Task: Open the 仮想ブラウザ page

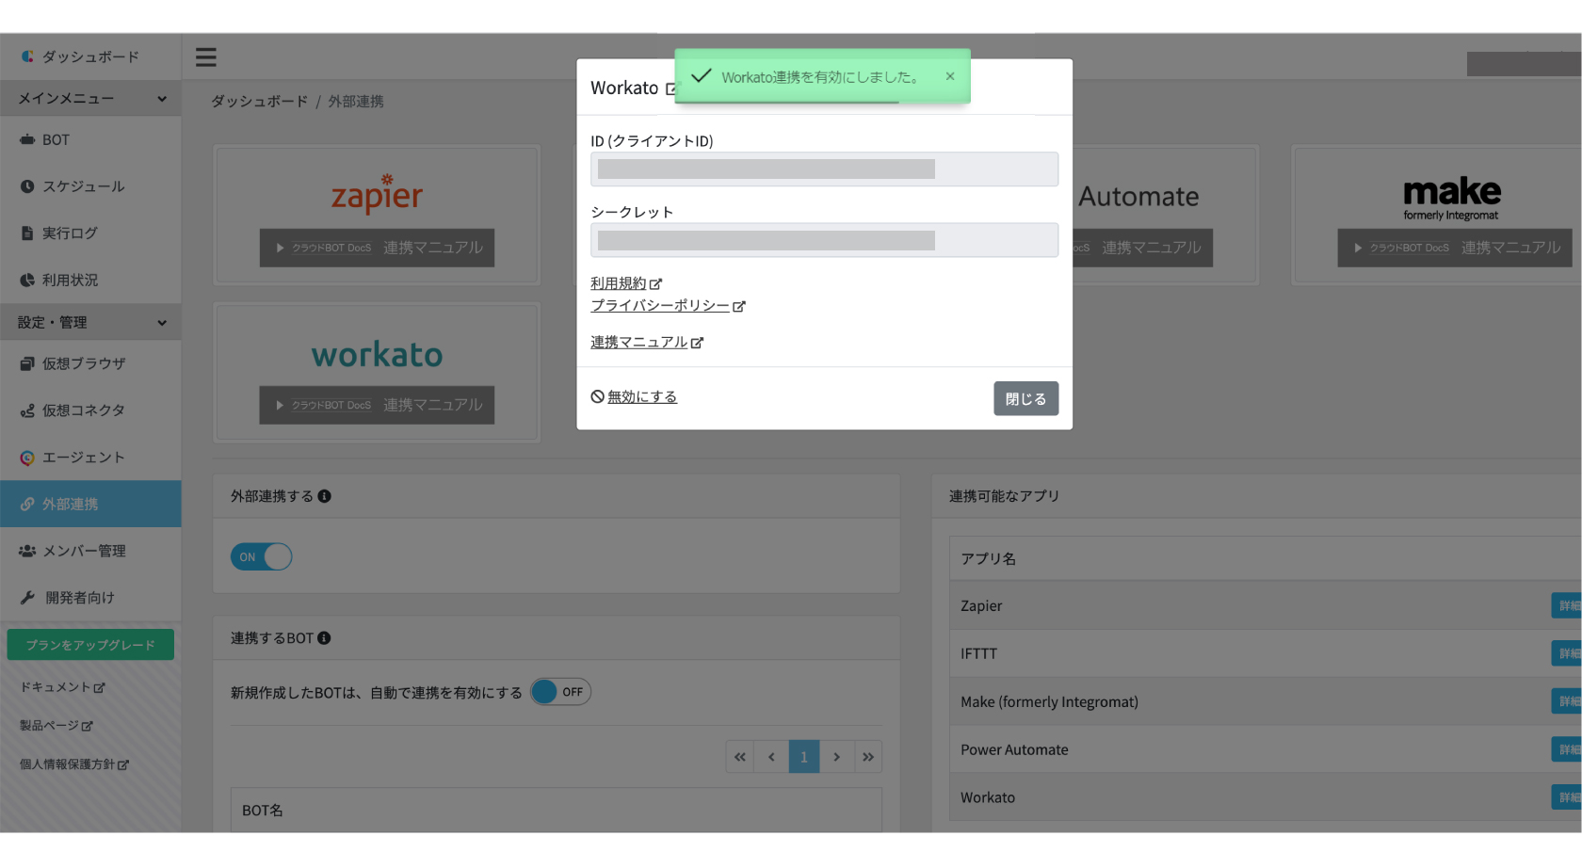Action: pos(90,363)
